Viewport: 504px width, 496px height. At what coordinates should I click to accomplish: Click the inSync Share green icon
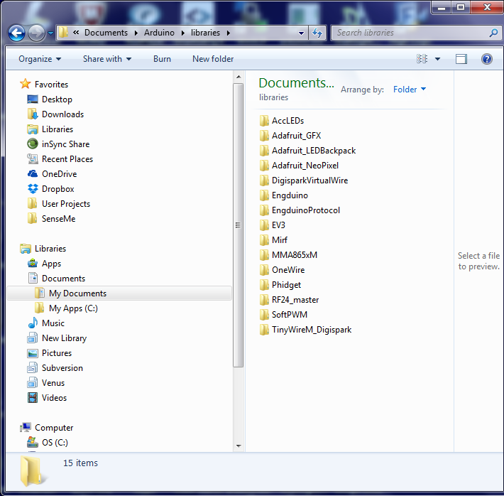(x=33, y=144)
